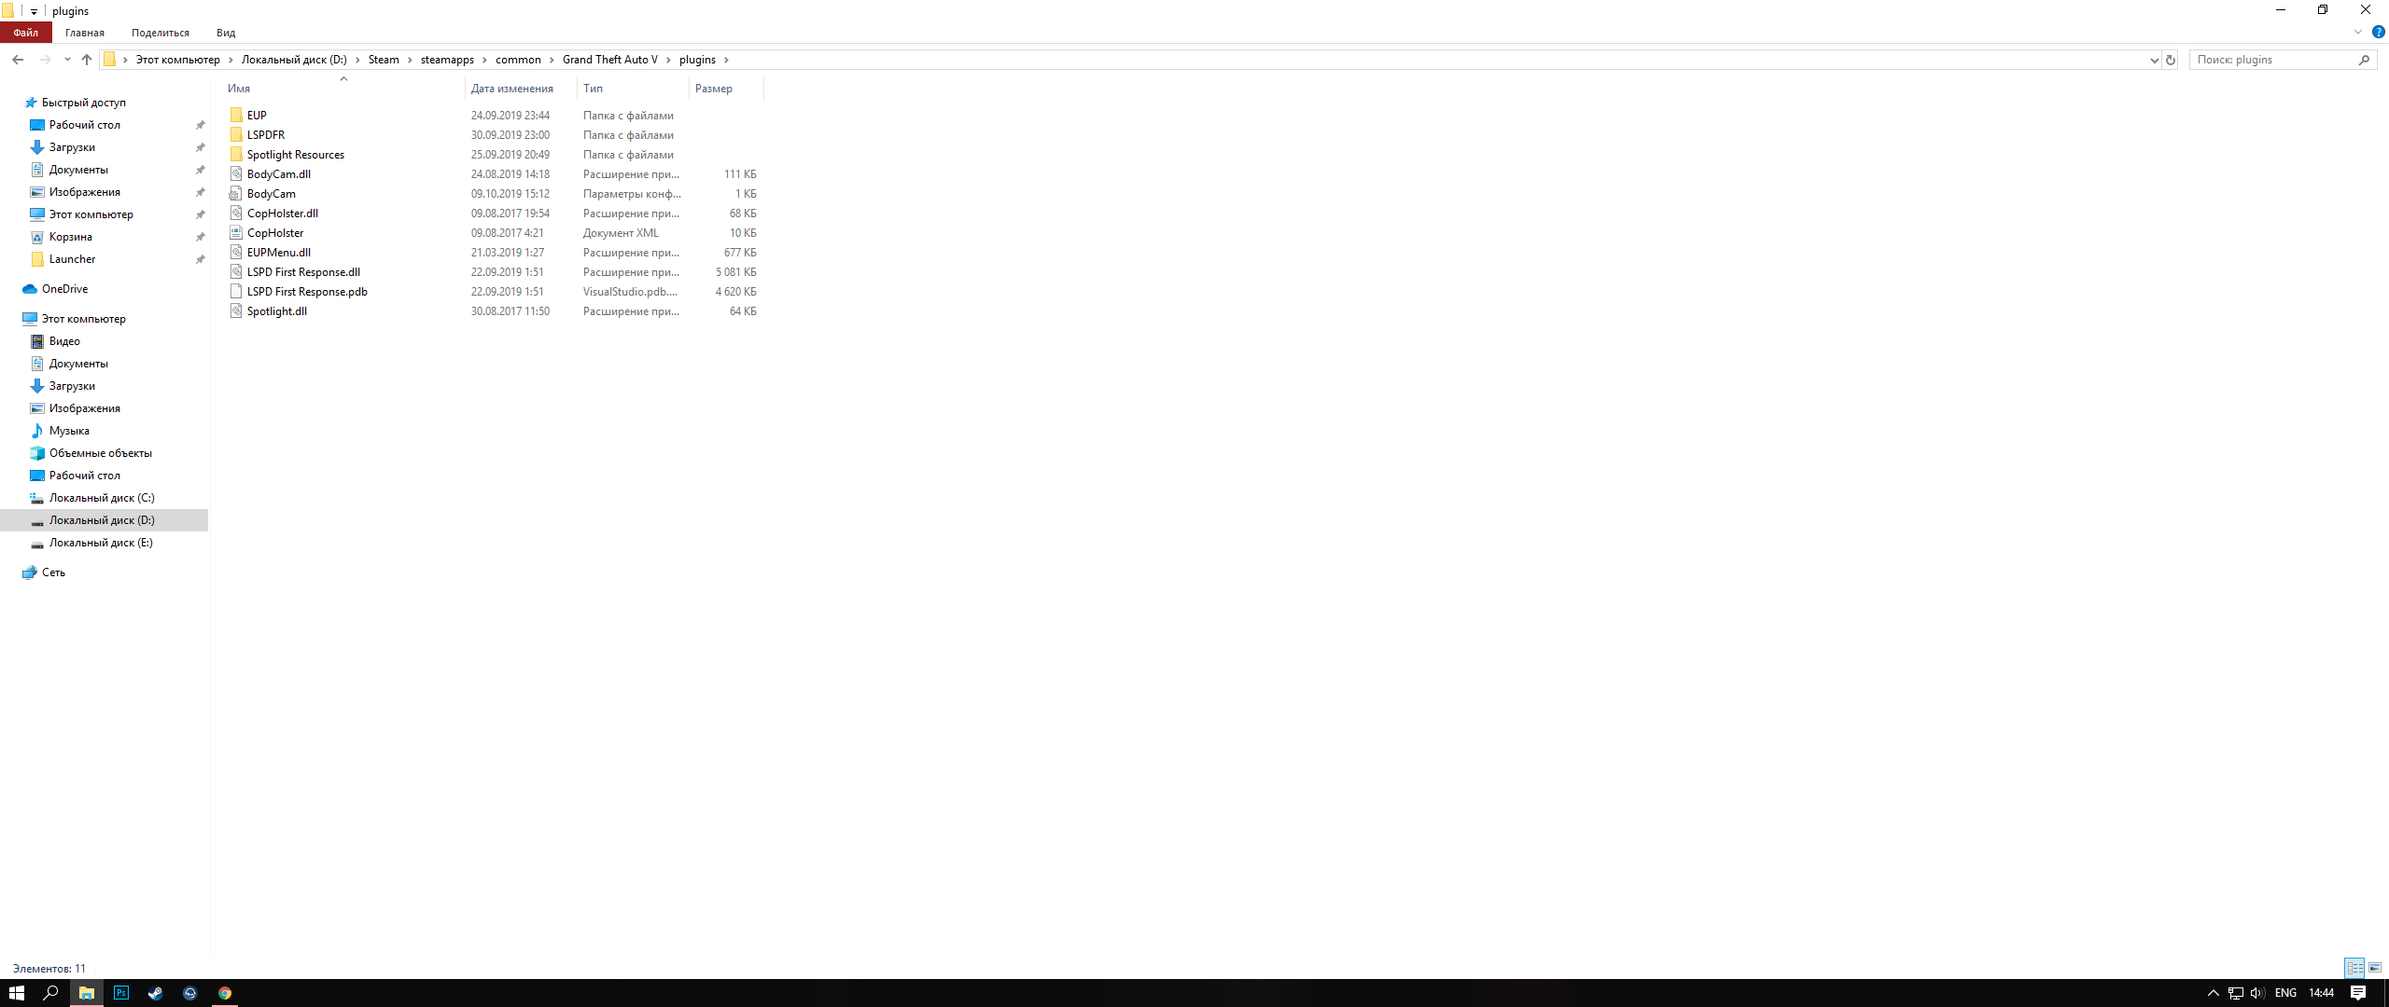Image resolution: width=2389 pixels, height=1007 pixels.
Task: Select Локальный диск (C:) in the sidebar
Action: (x=102, y=498)
